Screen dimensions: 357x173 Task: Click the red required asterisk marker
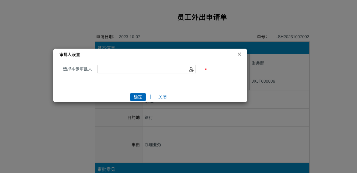pos(206,70)
